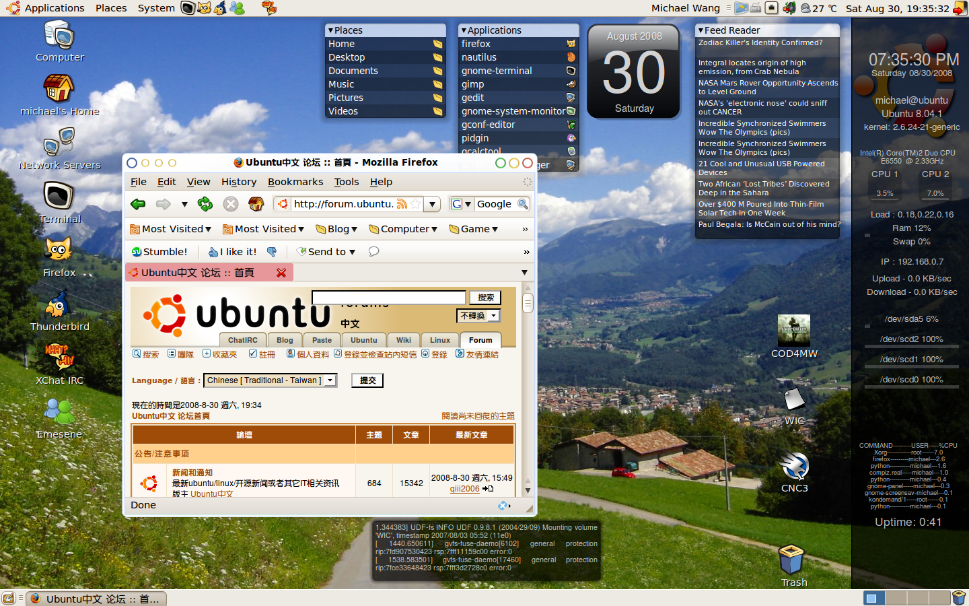Open the 閱讀尚未回復的主題 link
The height and width of the screenshot is (606, 969).
click(x=478, y=416)
